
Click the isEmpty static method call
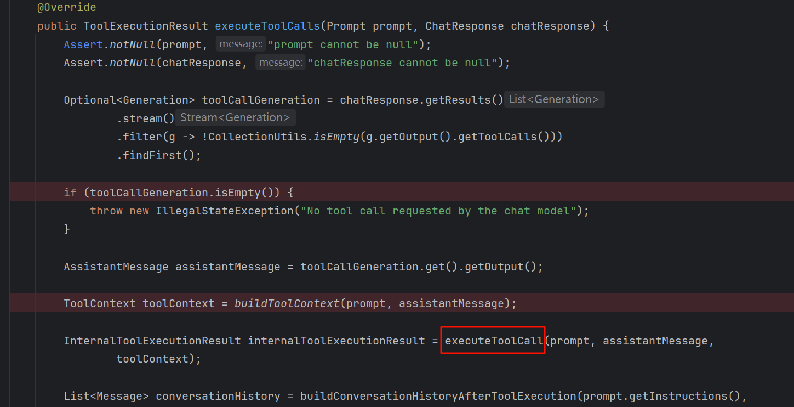coord(336,137)
